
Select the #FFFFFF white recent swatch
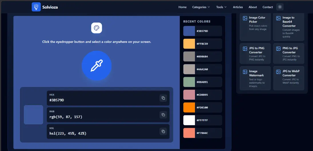pos(189,120)
